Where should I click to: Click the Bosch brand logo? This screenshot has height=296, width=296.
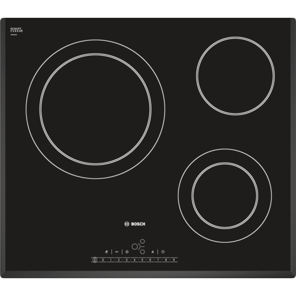(x=135, y=224)
